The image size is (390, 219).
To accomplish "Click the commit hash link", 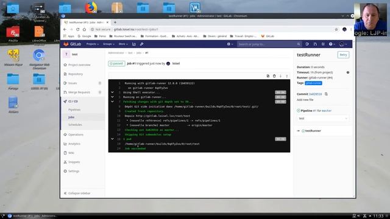I will point(316,94).
